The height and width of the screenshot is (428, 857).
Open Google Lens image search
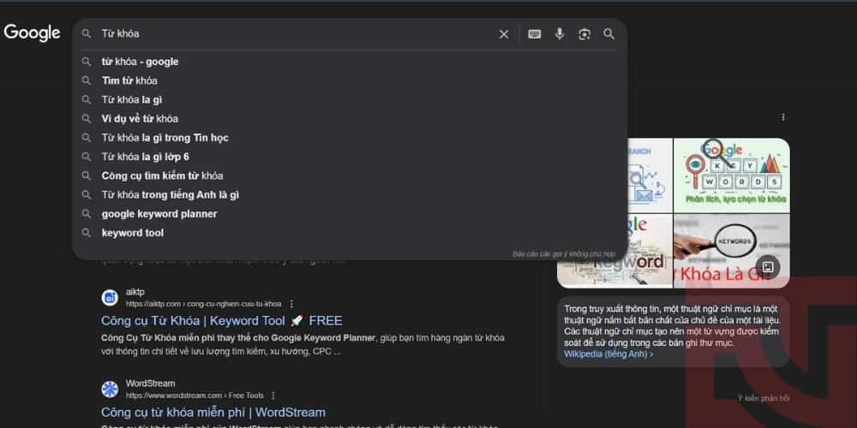point(584,34)
